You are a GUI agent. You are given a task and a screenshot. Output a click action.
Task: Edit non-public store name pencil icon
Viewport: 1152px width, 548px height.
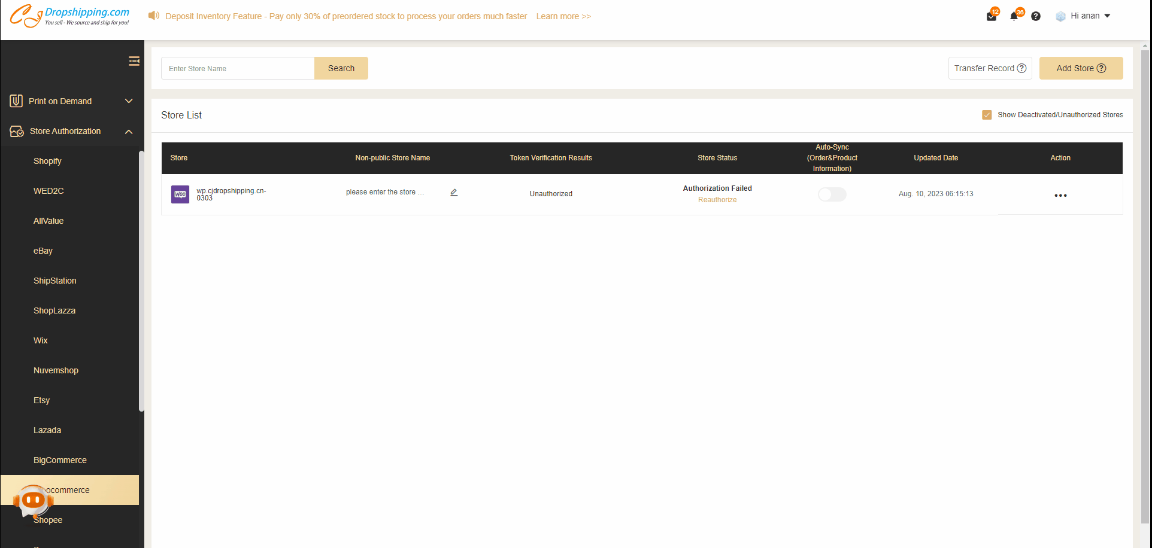pyautogui.click(x=454, y=193)
